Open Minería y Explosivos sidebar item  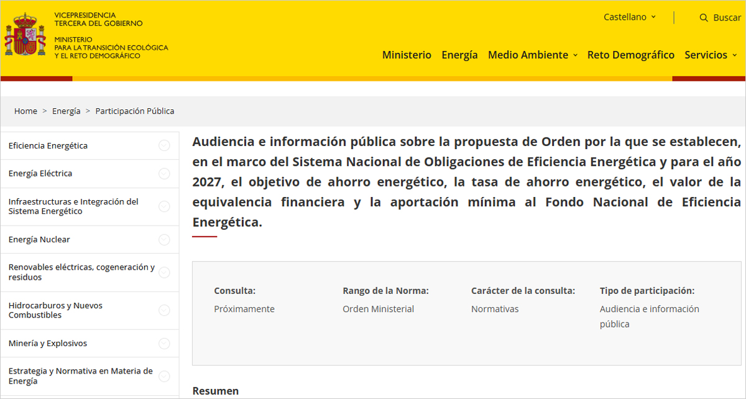(48, 343)
